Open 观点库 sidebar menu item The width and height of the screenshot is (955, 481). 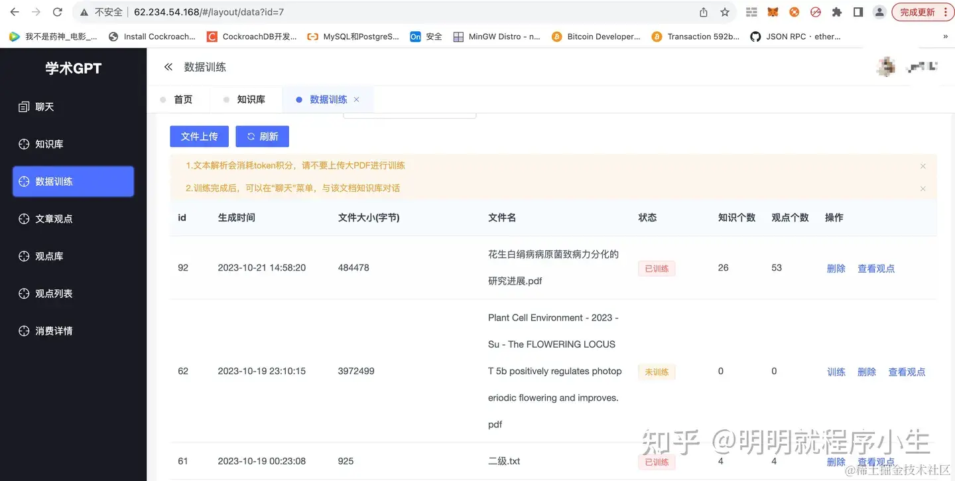[73, 256]
